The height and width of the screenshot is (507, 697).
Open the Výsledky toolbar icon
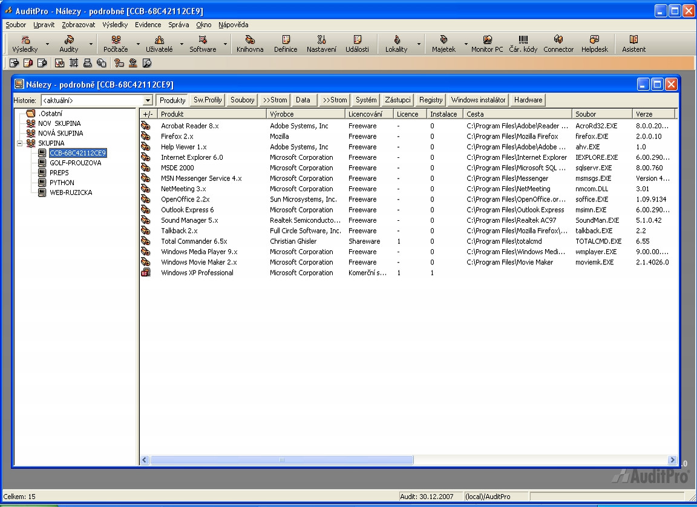[x=25, y=44]
